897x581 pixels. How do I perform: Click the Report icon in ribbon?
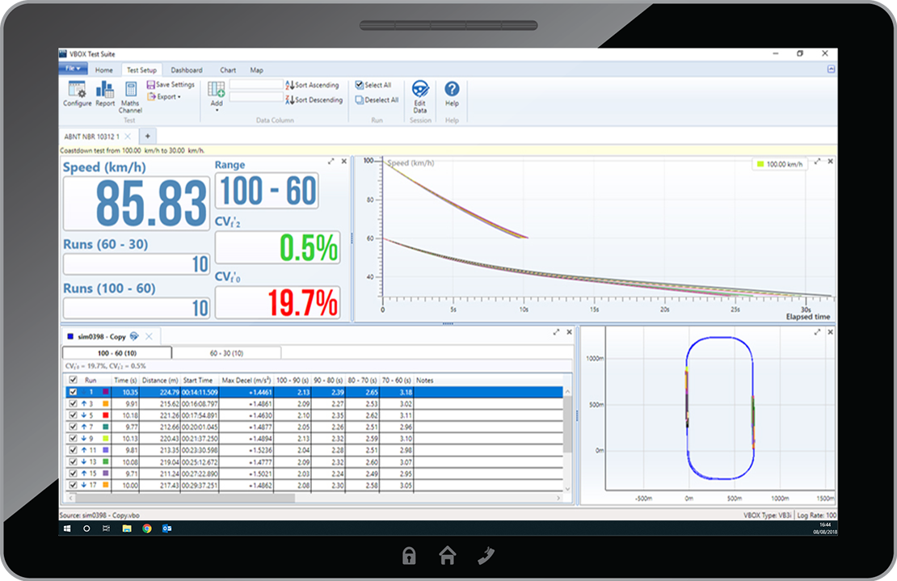tap(105, 91)
